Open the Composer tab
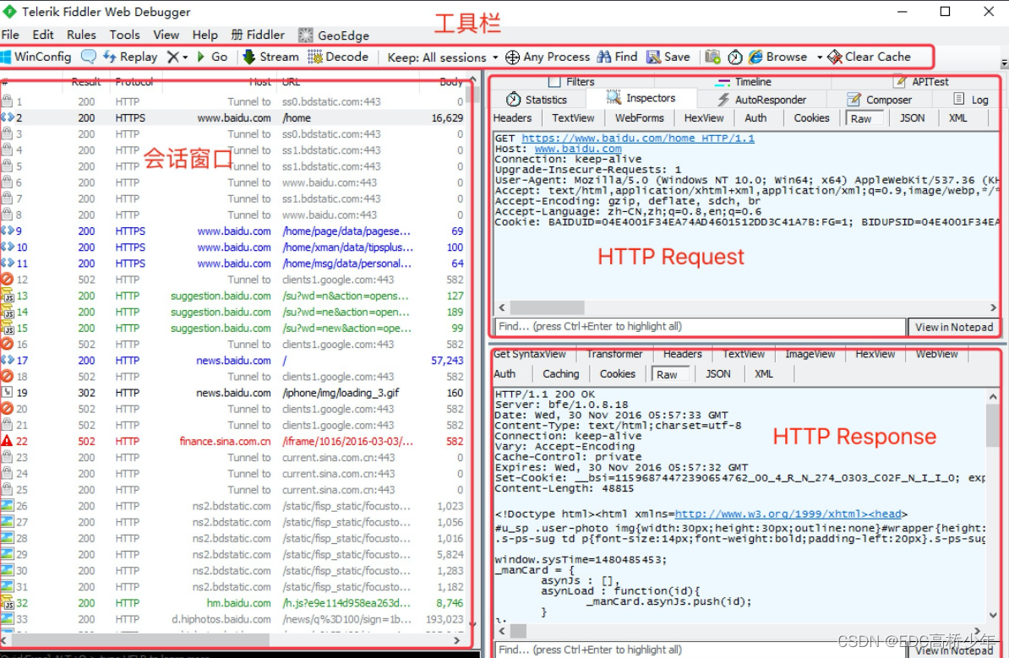The width and height of the screenshot is (1009, 658). click(x=880, y=100)
